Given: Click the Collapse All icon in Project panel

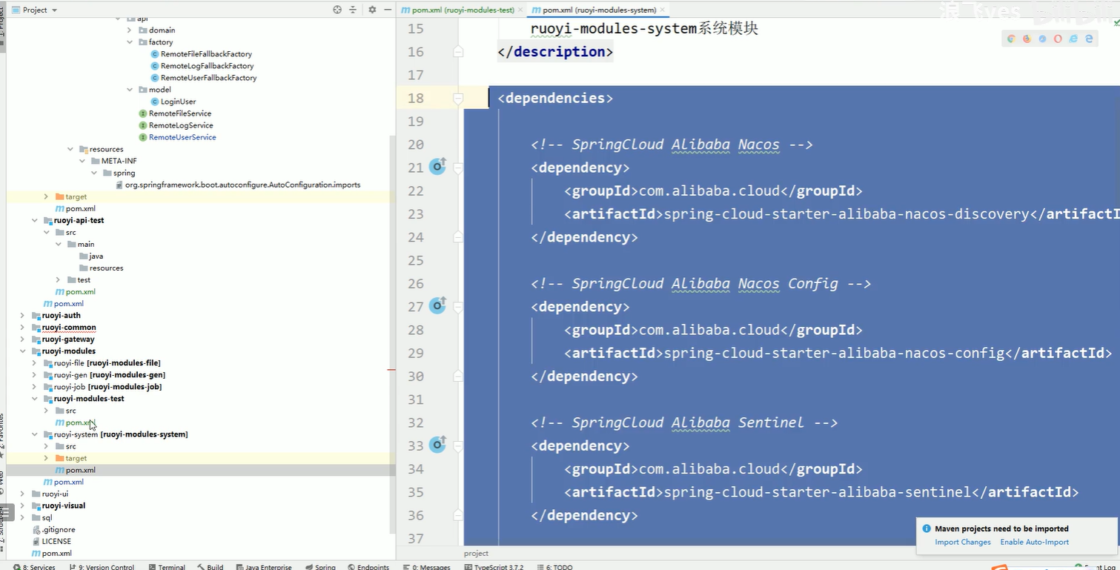Looking at the screenshot, I should (x=353, y=10).
